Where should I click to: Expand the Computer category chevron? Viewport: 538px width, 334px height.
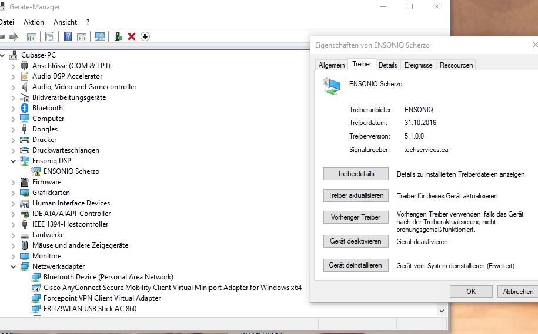point(13,119)
